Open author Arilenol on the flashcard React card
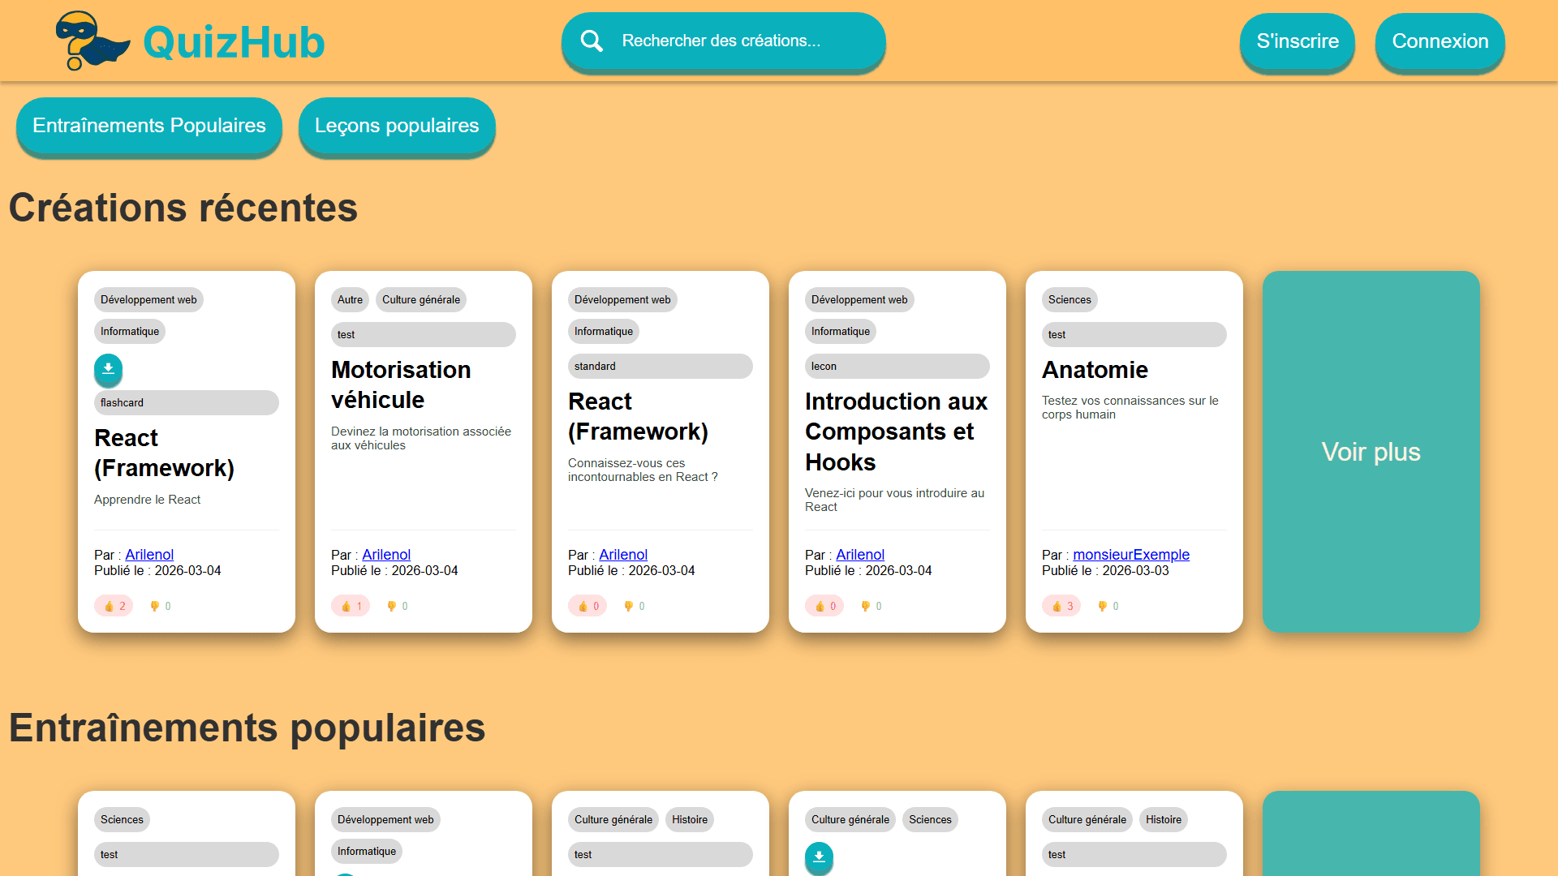Image resolution: width=1558 pixels, height=876 pixels. pos(149,555)
